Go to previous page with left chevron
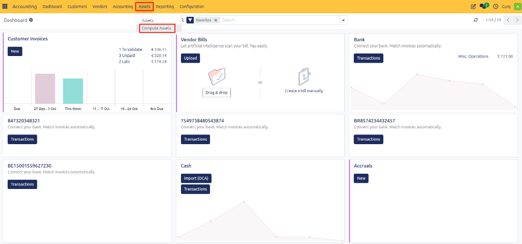This screenshot has height=244, width=522. (508, 20)
